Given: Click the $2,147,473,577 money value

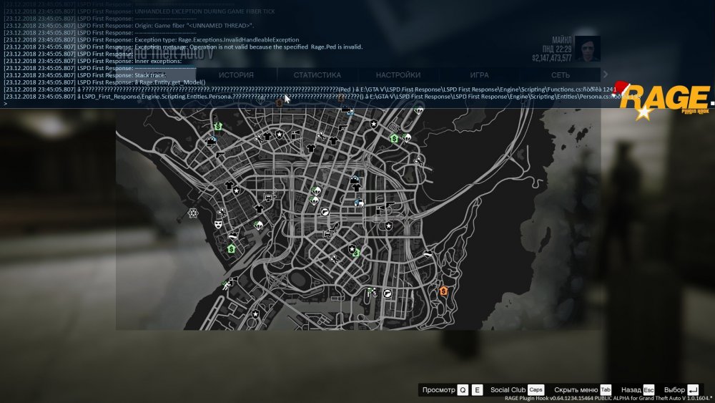Looking at the screenshot, I should 552,59.
